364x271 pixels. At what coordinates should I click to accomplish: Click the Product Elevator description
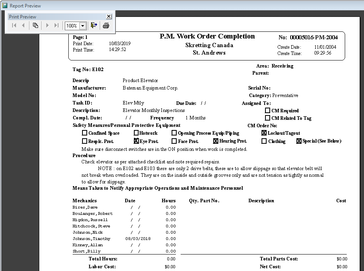point(140,81)
